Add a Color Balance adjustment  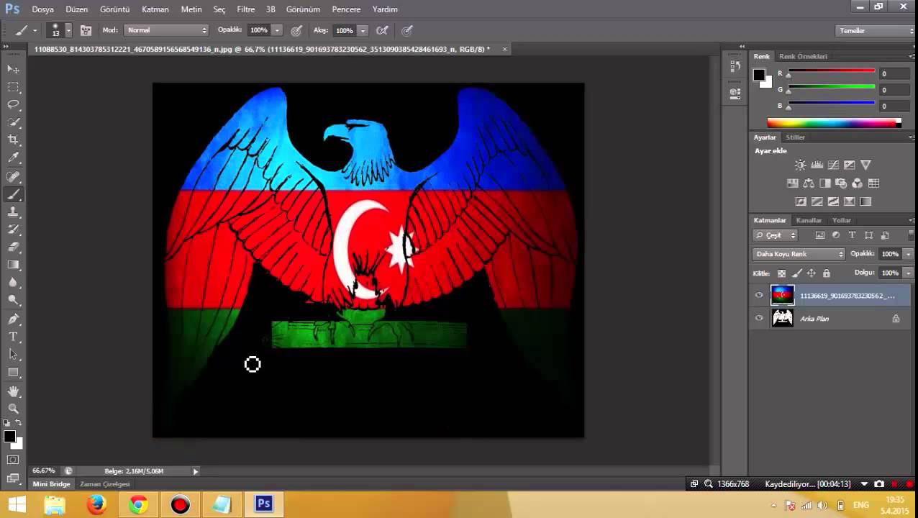[x=809, y=183]
